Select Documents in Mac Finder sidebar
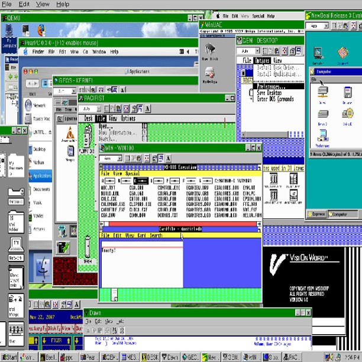362x362 pixels. [40, 189]
